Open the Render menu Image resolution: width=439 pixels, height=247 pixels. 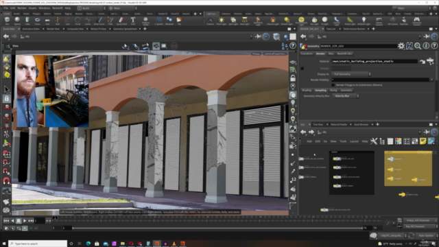pos(22,8)
